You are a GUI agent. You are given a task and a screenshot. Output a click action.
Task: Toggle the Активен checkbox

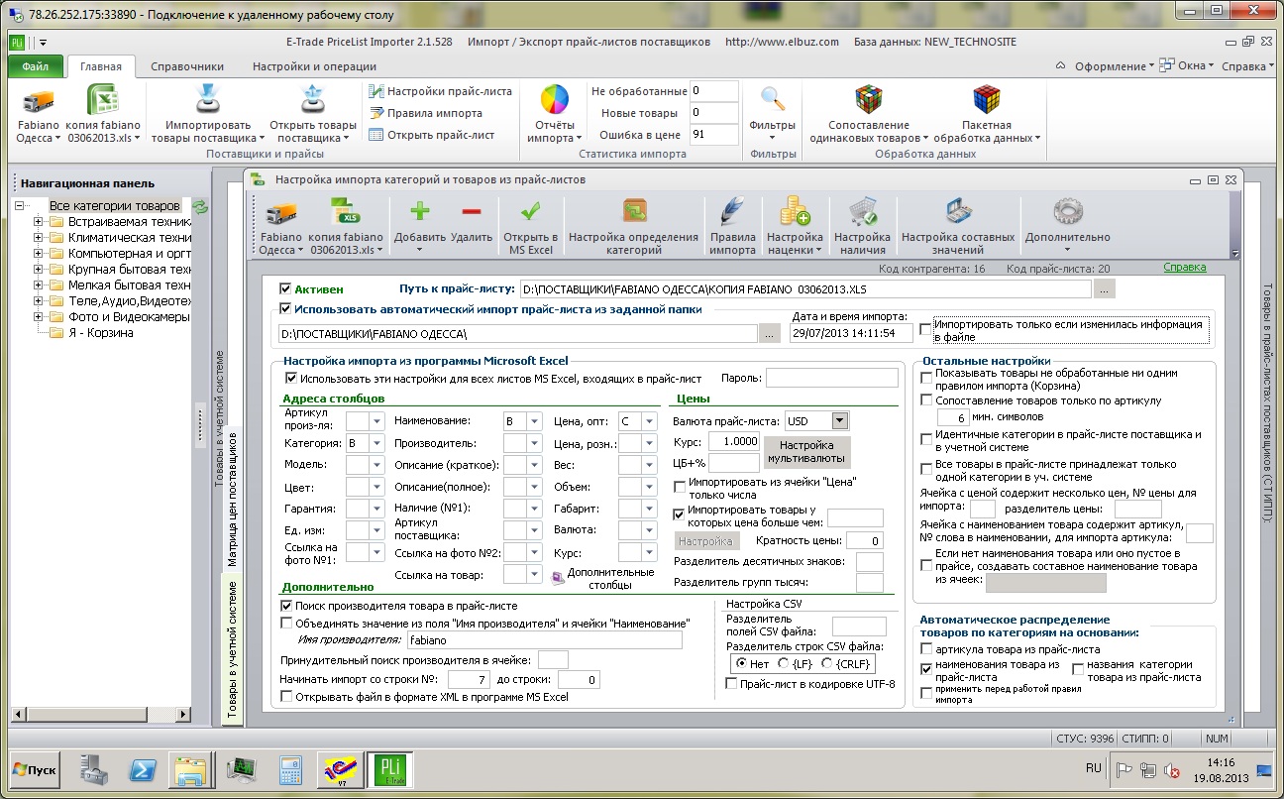click(x=286, y=288)
